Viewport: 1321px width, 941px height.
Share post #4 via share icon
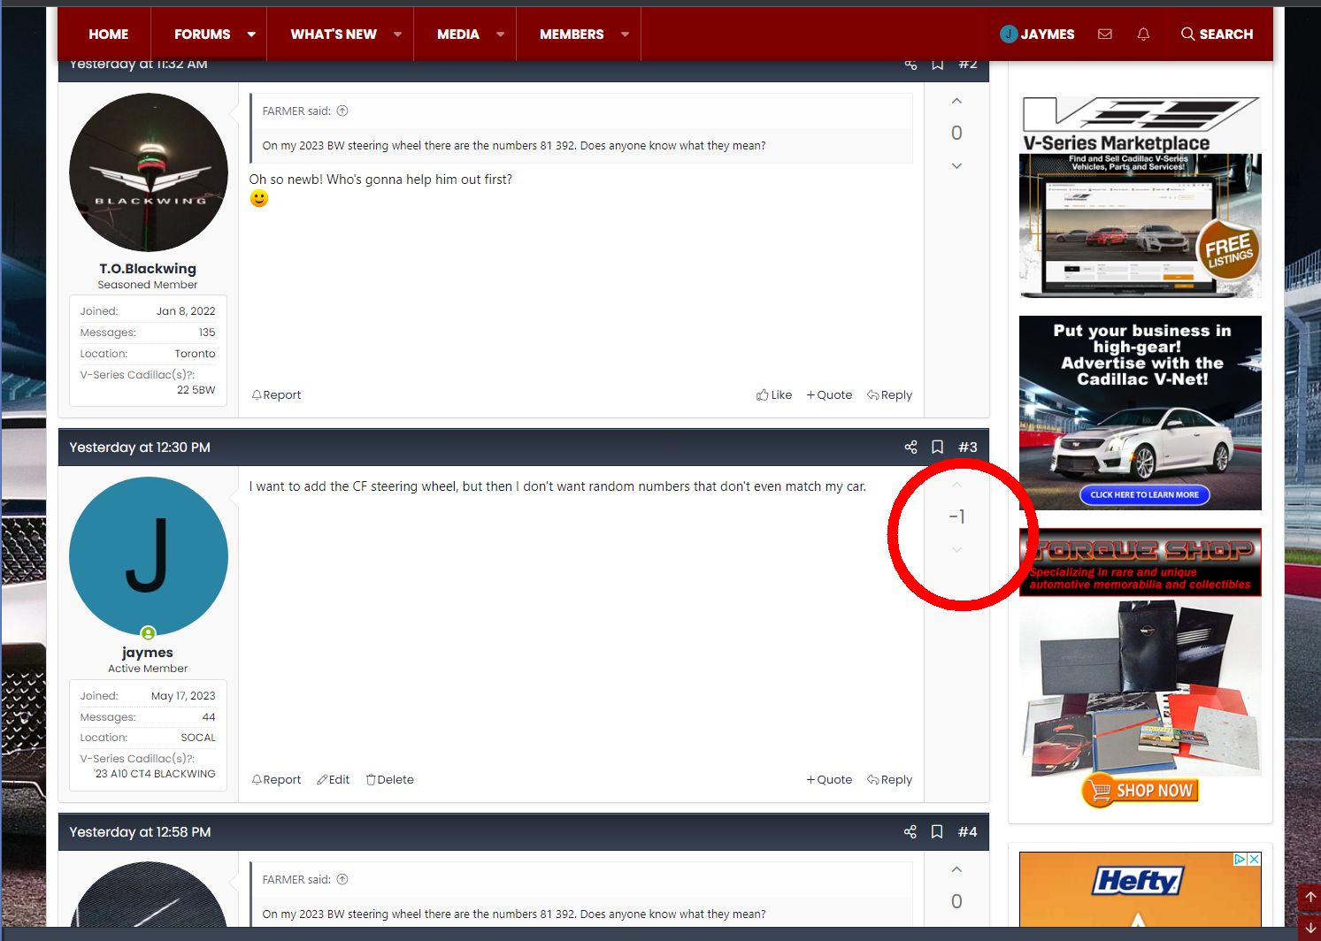910,832
